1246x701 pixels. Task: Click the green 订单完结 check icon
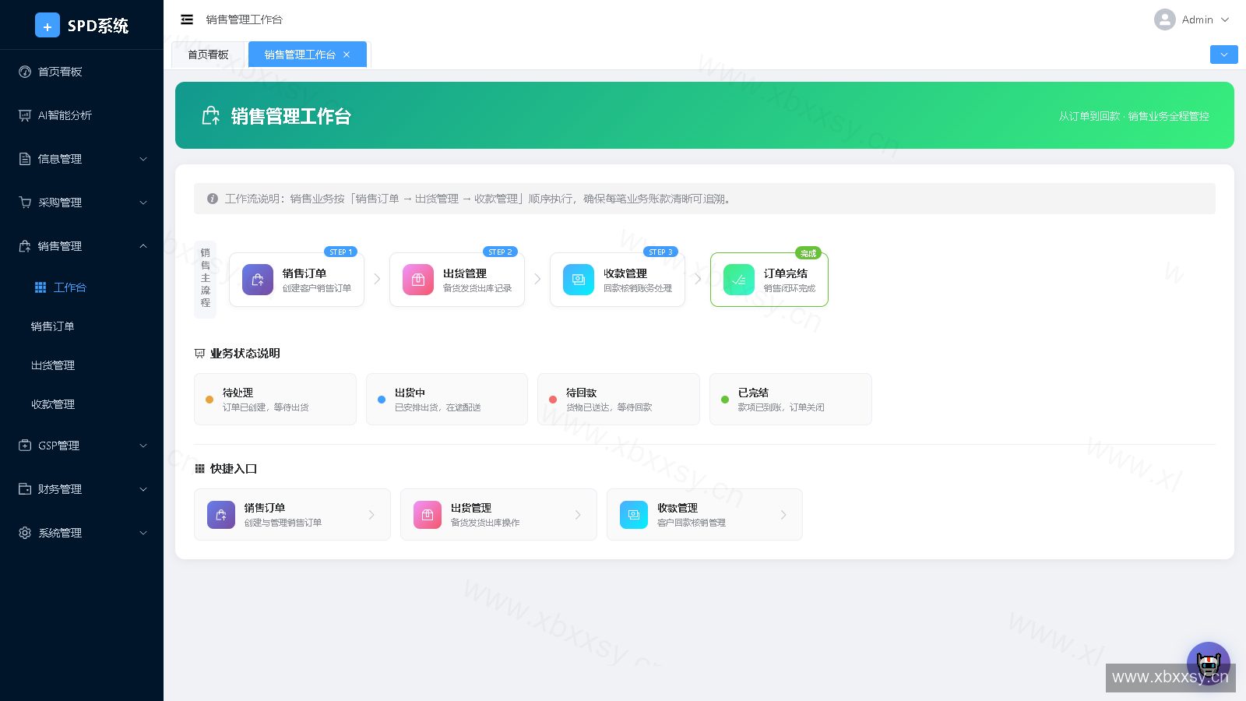(x=739, y=280)
